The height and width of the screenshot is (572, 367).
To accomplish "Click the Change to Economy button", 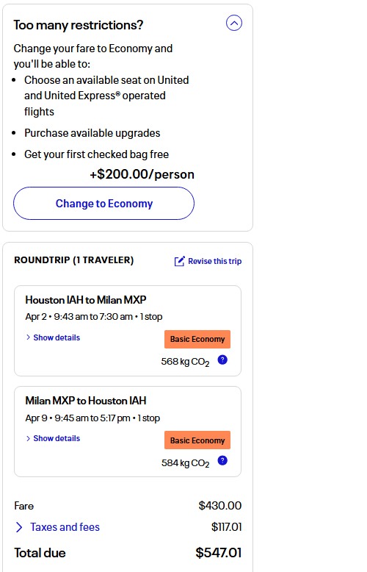I will [103, 203].
